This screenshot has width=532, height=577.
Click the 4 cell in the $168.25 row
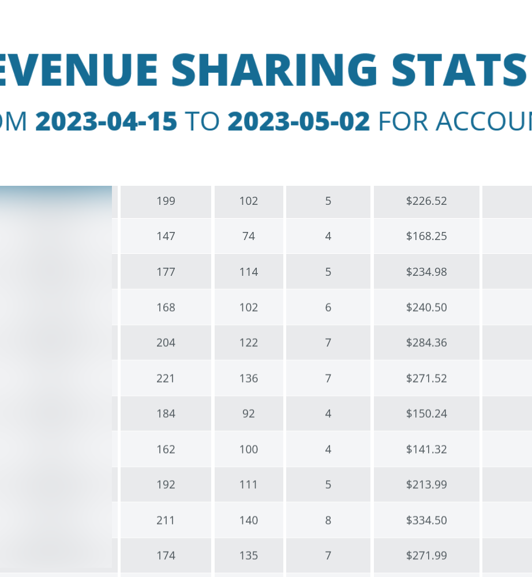(328, 236)
